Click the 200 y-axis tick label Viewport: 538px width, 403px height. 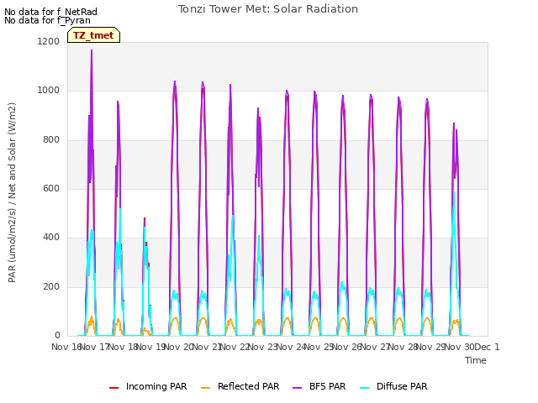[51, 286]
